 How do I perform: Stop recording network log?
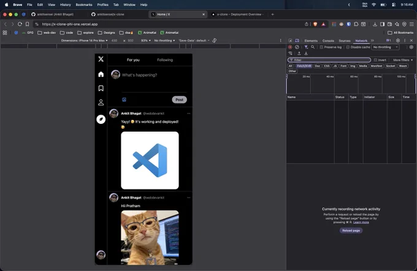pos(290,47)
